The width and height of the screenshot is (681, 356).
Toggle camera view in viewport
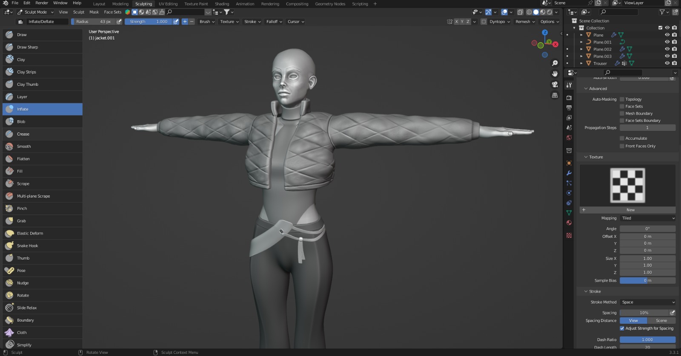(x=555, y=85)
